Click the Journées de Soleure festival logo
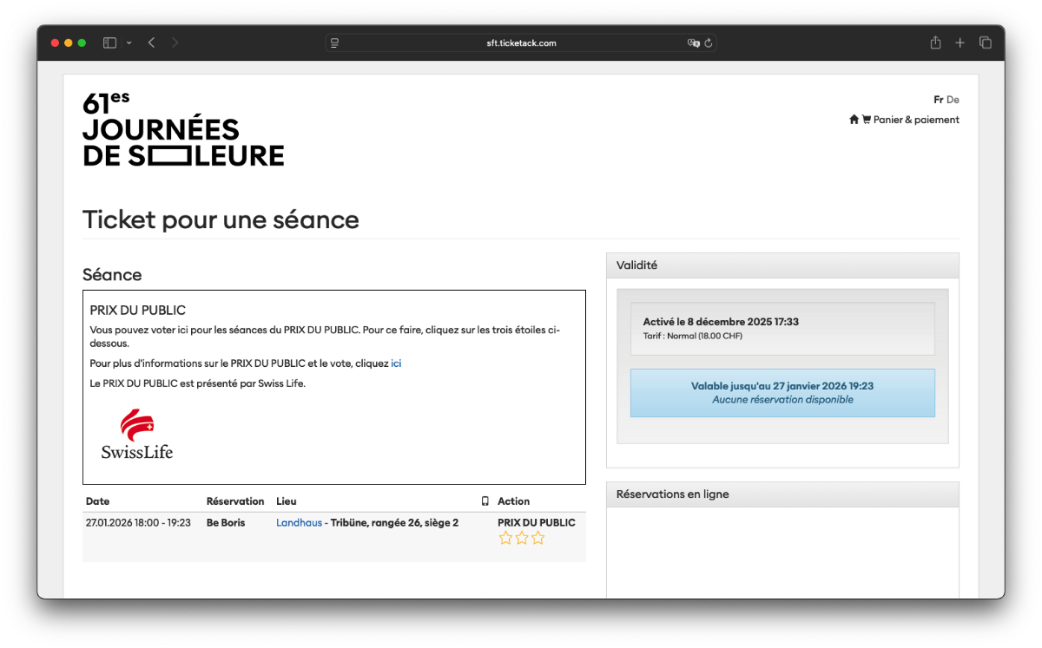This screenshot has width=1042, height=648. click(182, 130)
